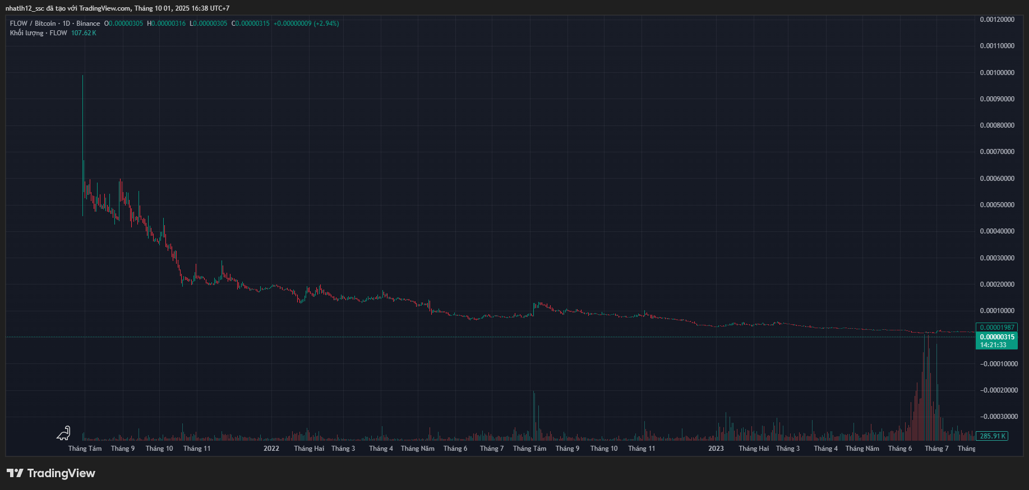Click the 0.00100000 price axis label
Screen dimensions: 1029x490
997,73
